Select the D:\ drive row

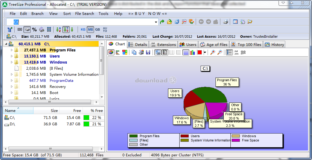coord(54,124)
